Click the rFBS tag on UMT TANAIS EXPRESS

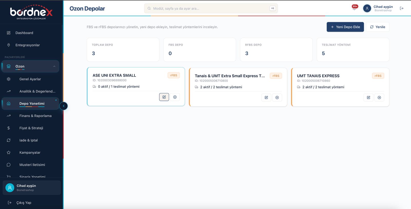tap(378, 76)
